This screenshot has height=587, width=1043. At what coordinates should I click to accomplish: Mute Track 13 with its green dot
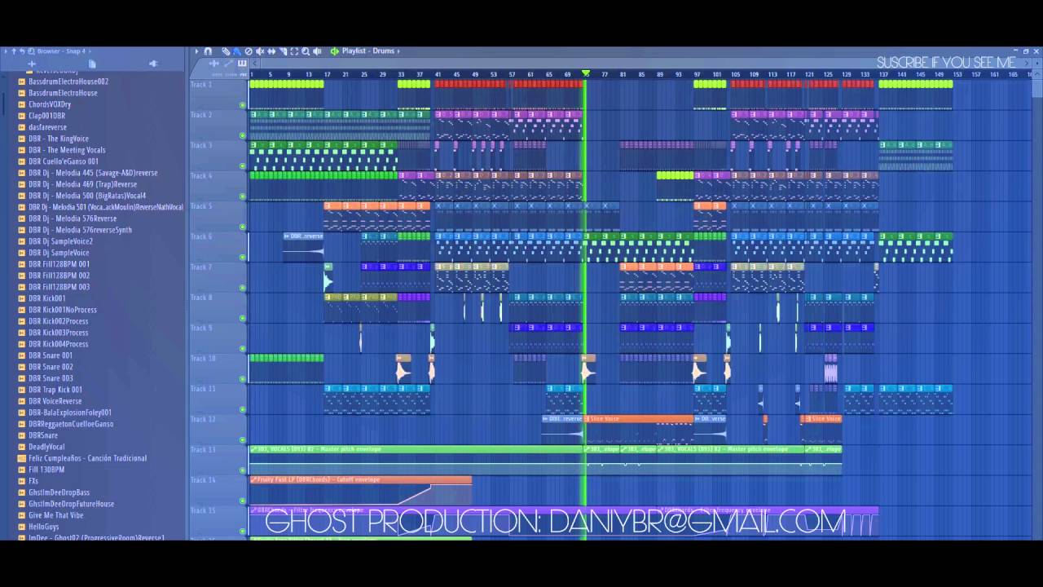242,470
